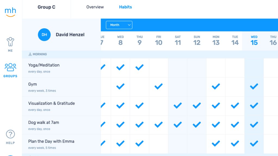Screen dimensions: 278x156
Task: Select Fri 10 date header
Action: 159,40
